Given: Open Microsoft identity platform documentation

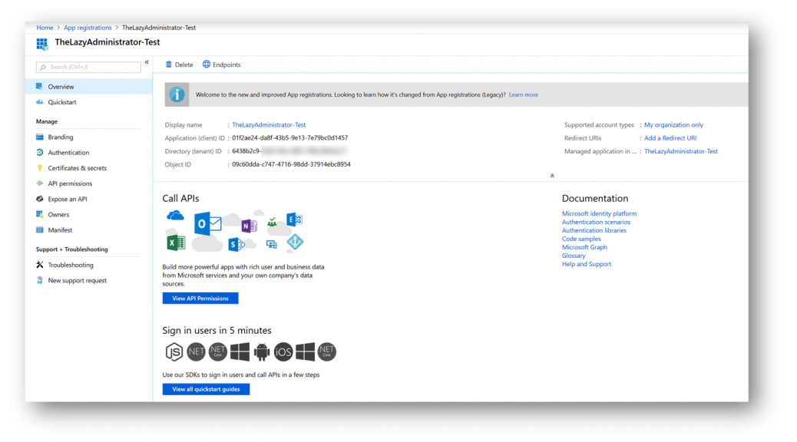Looking at the screenshot, I should coord(599,214).
